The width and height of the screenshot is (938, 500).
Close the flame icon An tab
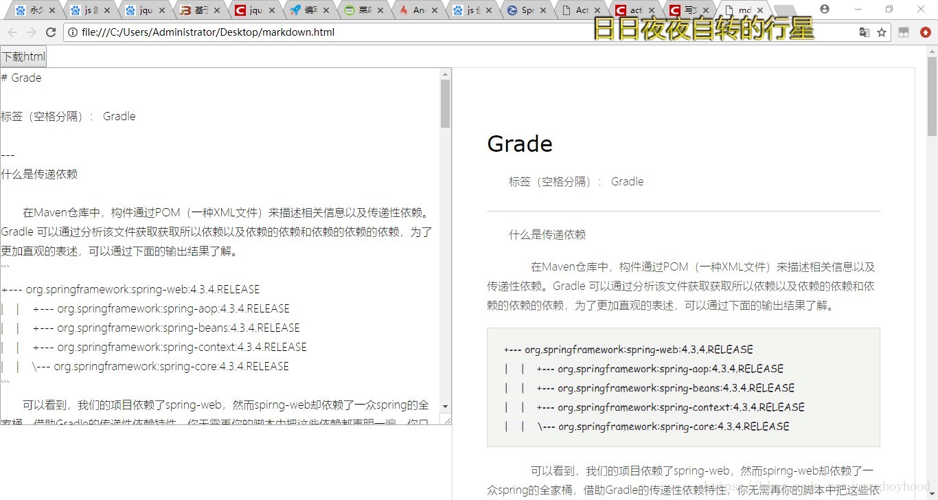click(x=434, y=10)
